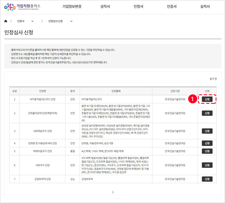The width and height of the screenshot is (225, 203).
Task: Click 신청 for 내화구조 인정
Action: pyautogui.click(x=207, y=165)
